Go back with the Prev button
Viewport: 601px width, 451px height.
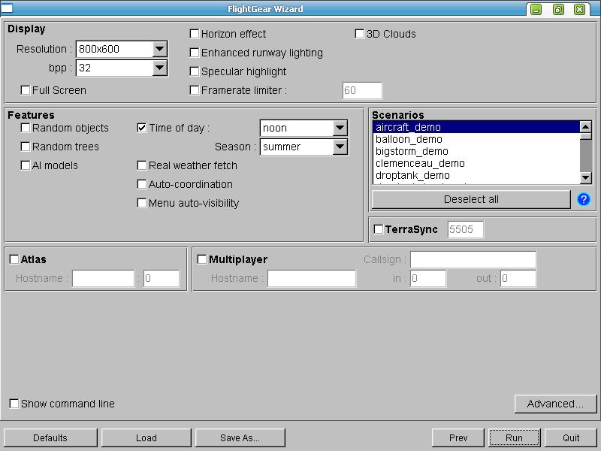point(458,438)
